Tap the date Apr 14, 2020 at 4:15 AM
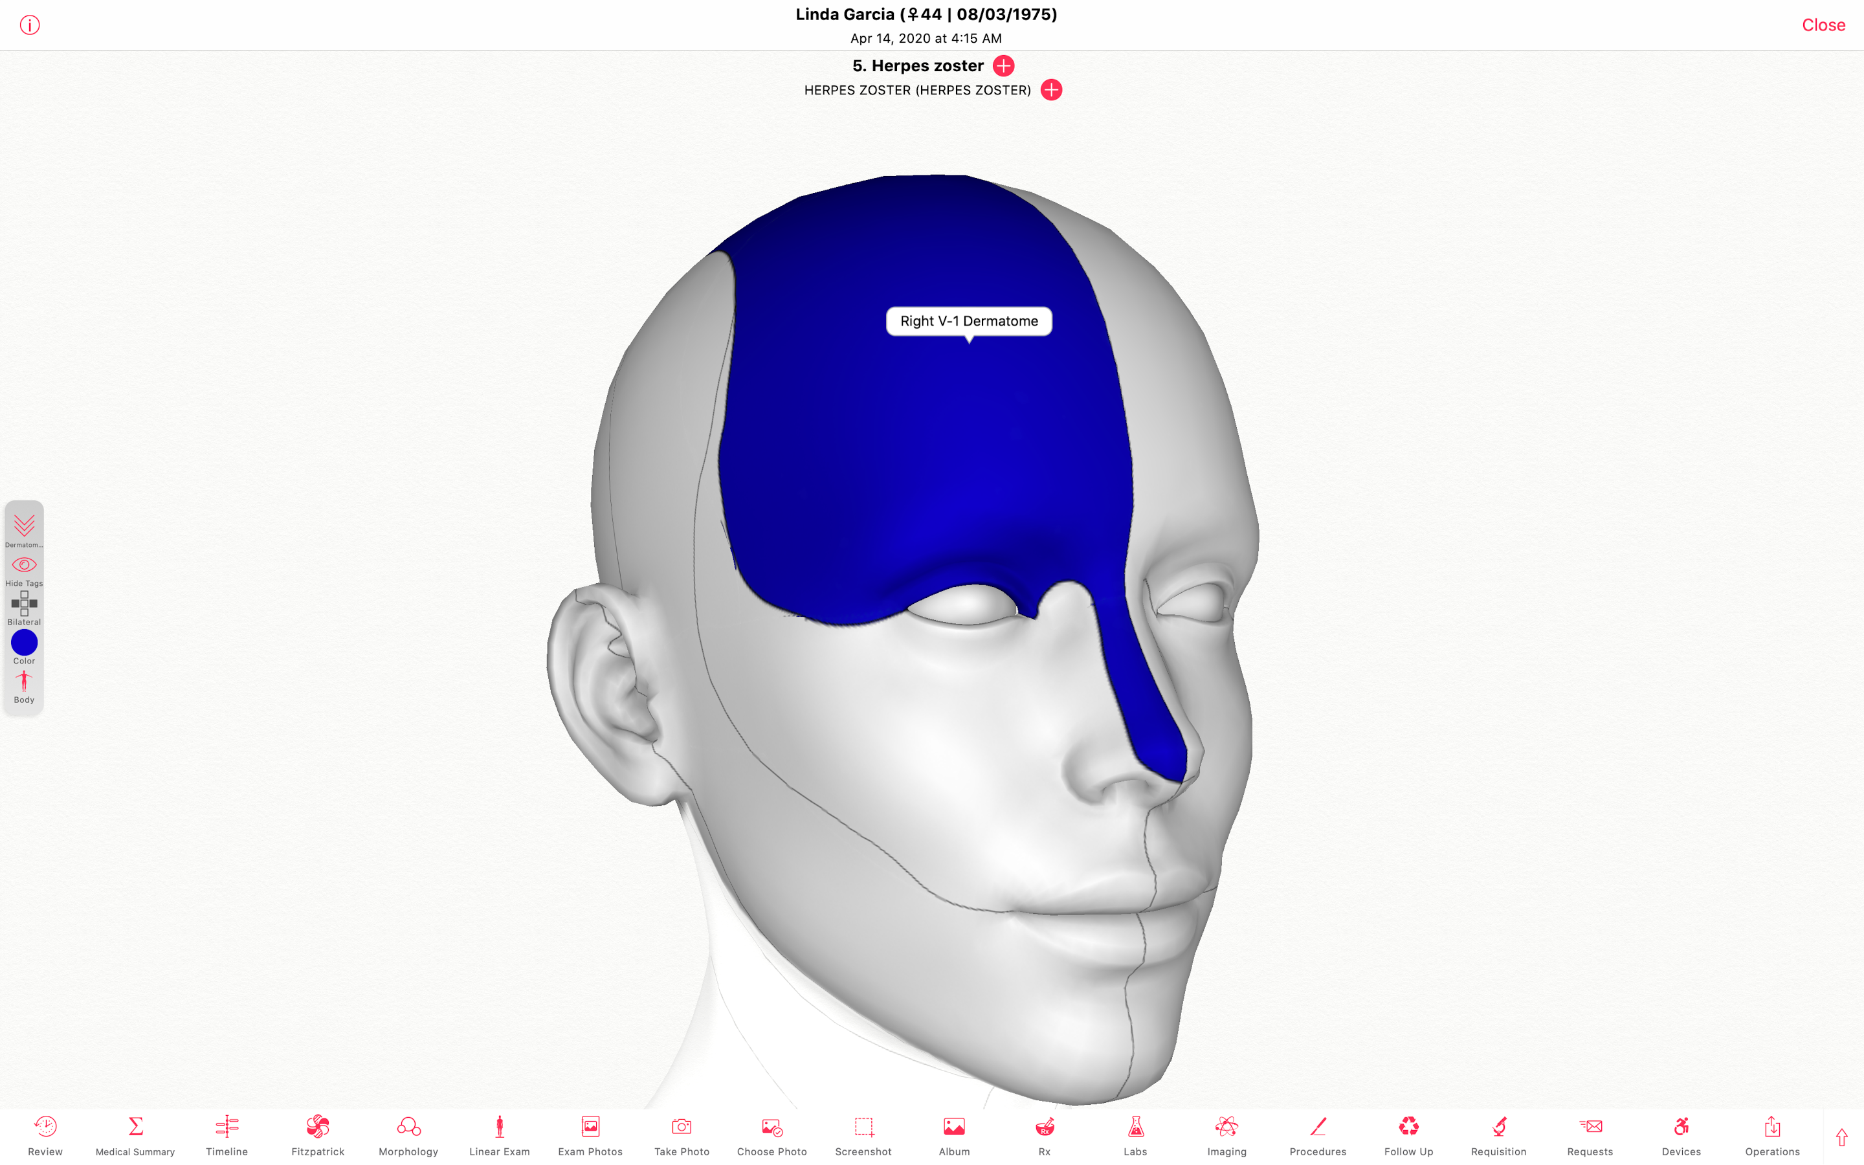The width and height of the screenshot is (1864, 1165). click(x=926, y=38)
